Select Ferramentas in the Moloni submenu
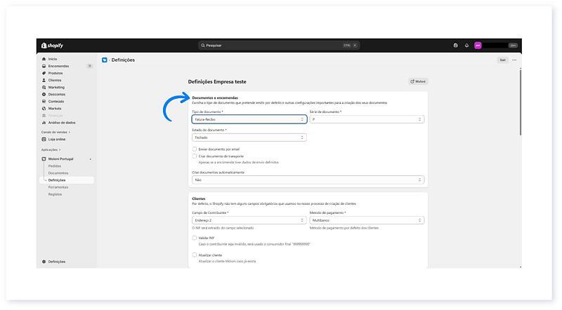 click(58, 187)
